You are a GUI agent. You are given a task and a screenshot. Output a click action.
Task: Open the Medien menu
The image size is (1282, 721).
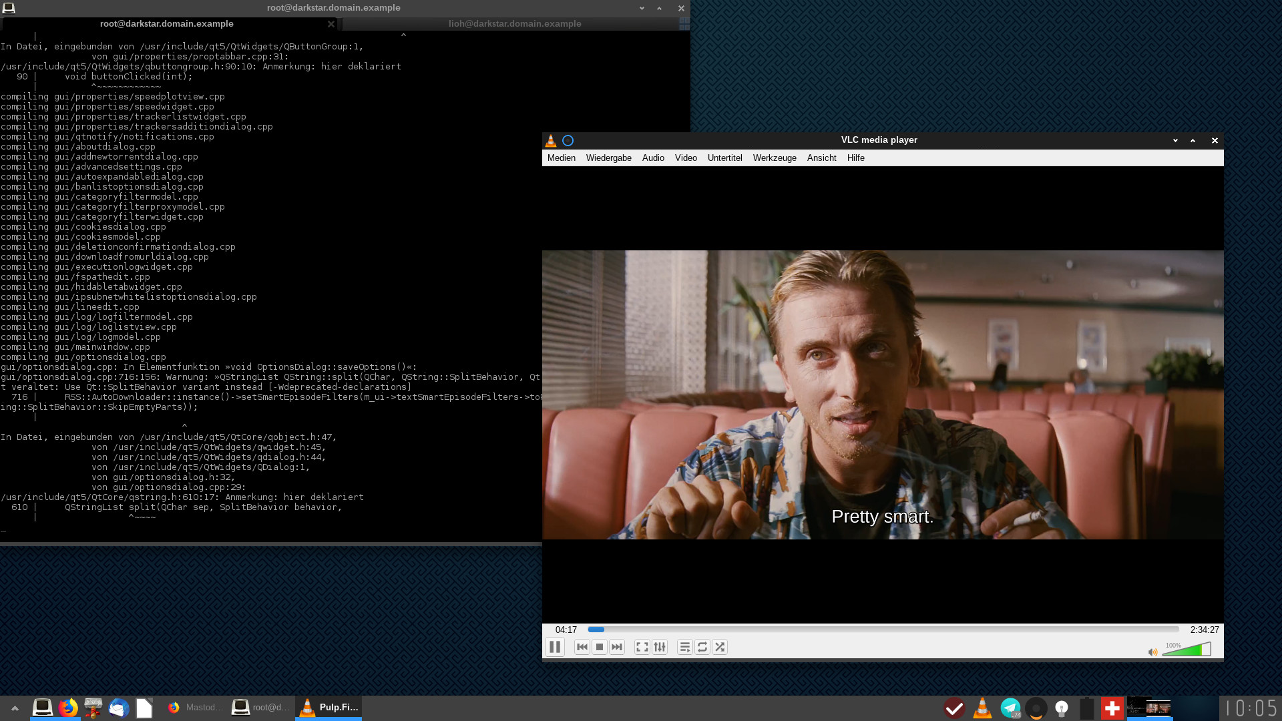(562, 158)
